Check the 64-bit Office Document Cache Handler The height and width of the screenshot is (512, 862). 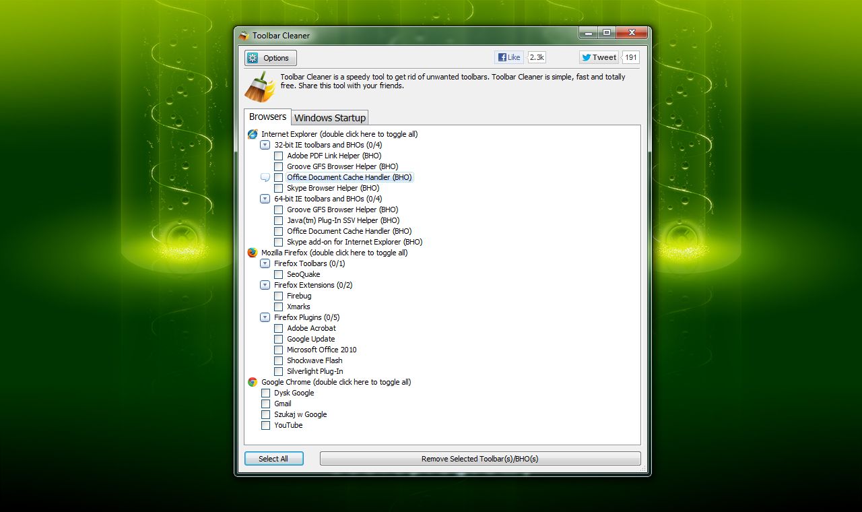[x=278, y=231]
